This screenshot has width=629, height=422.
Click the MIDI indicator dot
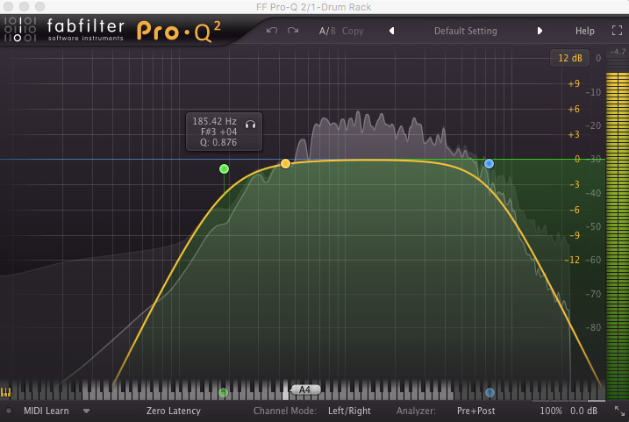tap(9, 411)
